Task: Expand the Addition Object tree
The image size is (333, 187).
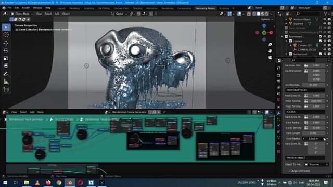Action: (x=286, y=19)
